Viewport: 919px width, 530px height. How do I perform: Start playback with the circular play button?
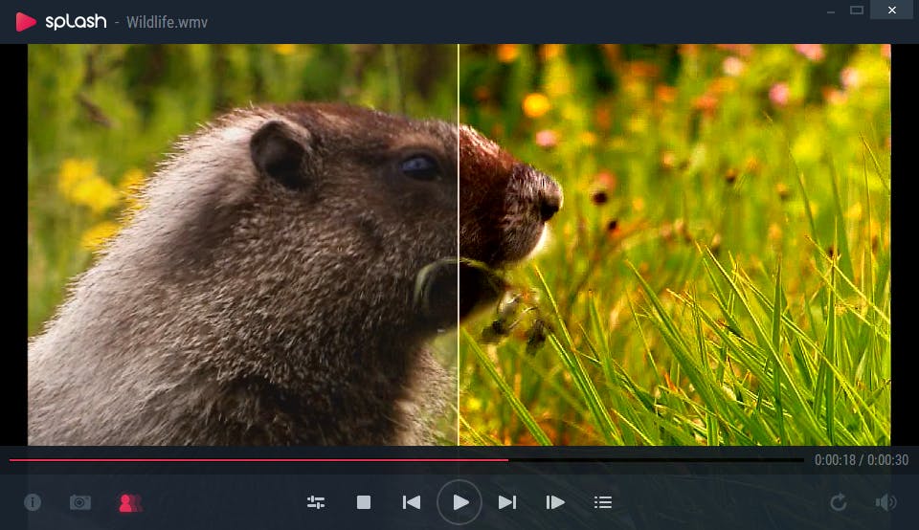(459, 502)
